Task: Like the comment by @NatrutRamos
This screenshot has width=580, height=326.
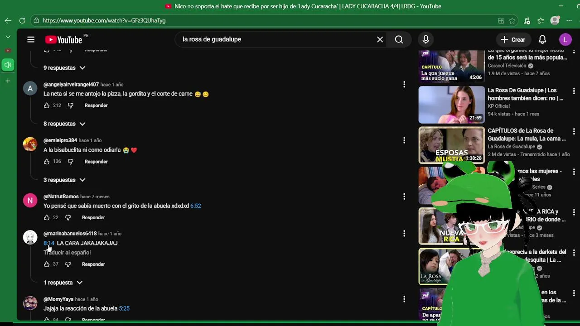Action: tap(46, 218)
